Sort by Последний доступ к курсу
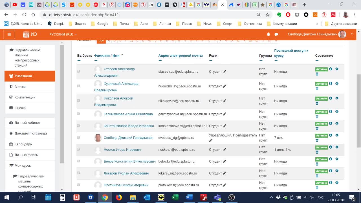361x203 pixels. click(x=291, y=53)
